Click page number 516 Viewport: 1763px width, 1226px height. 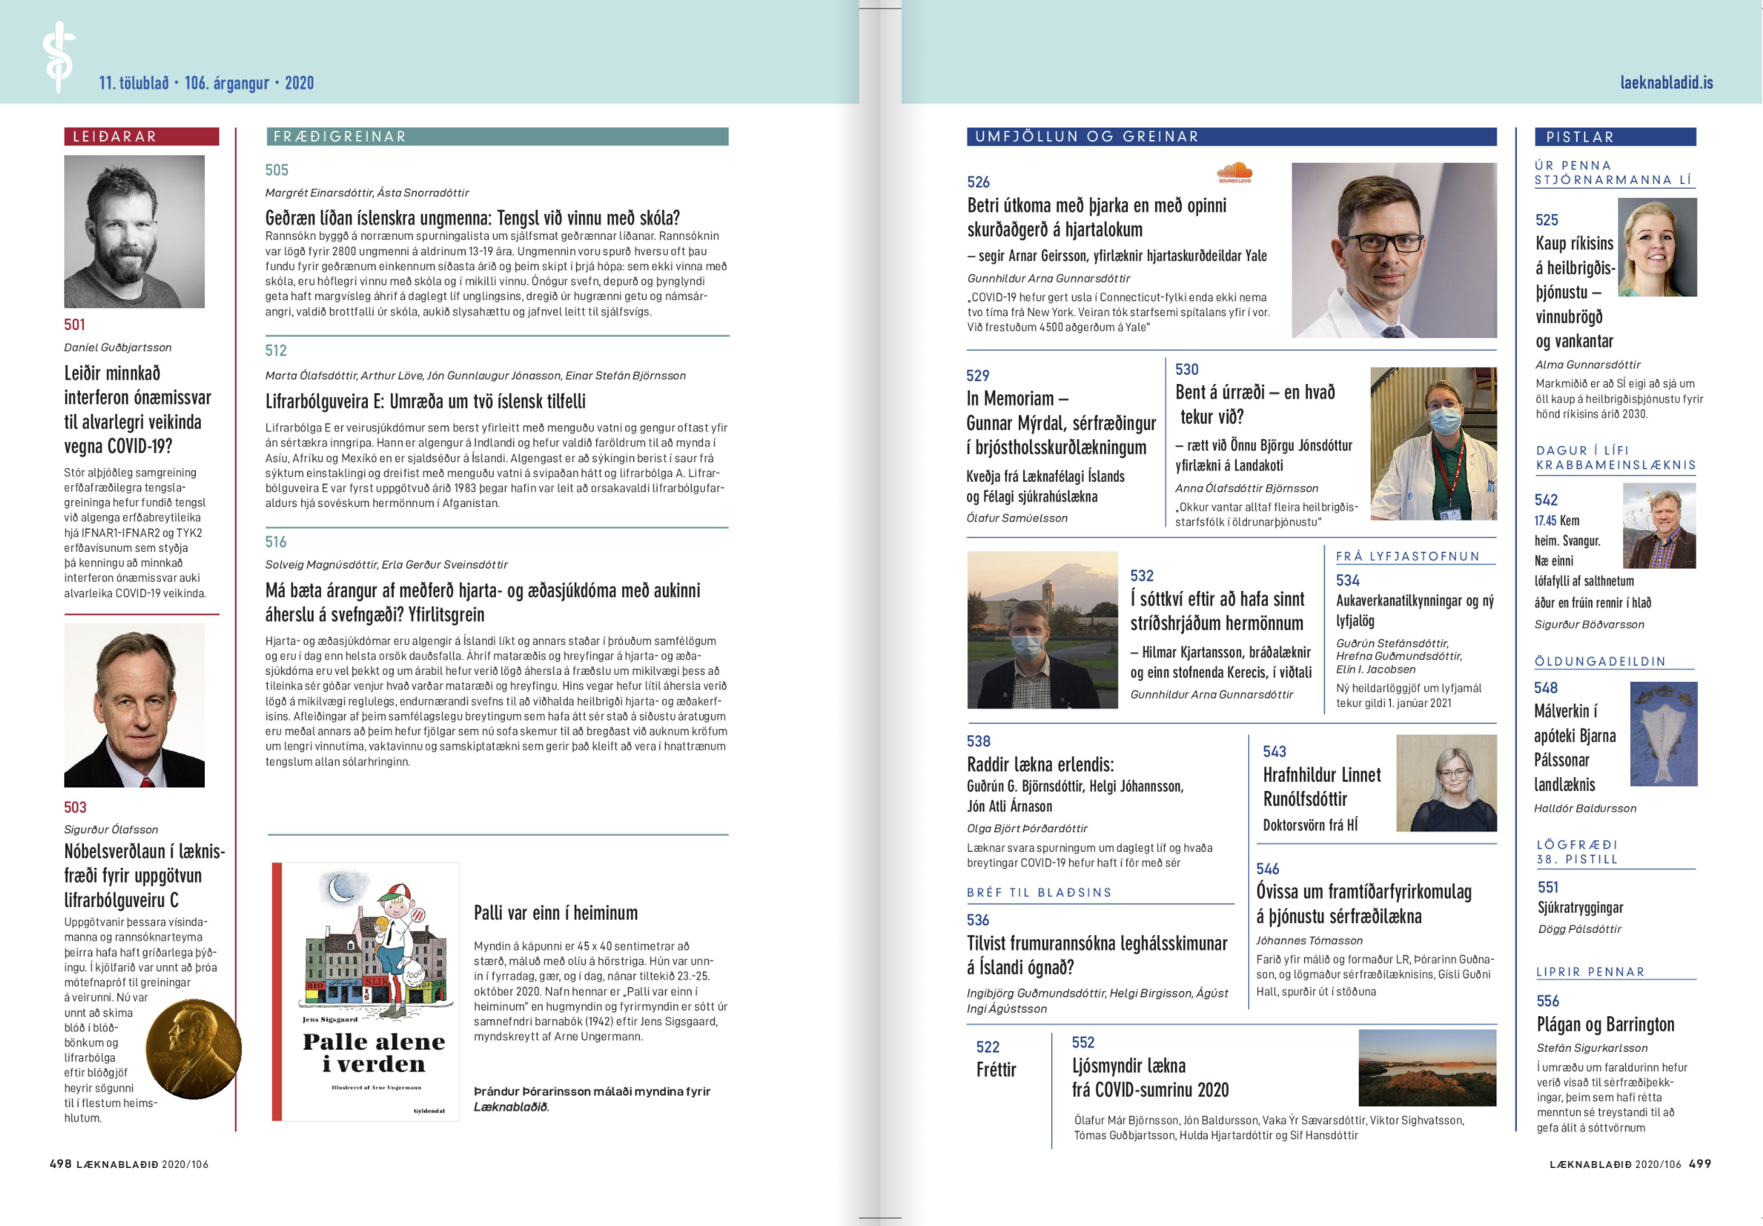point(276,541)
